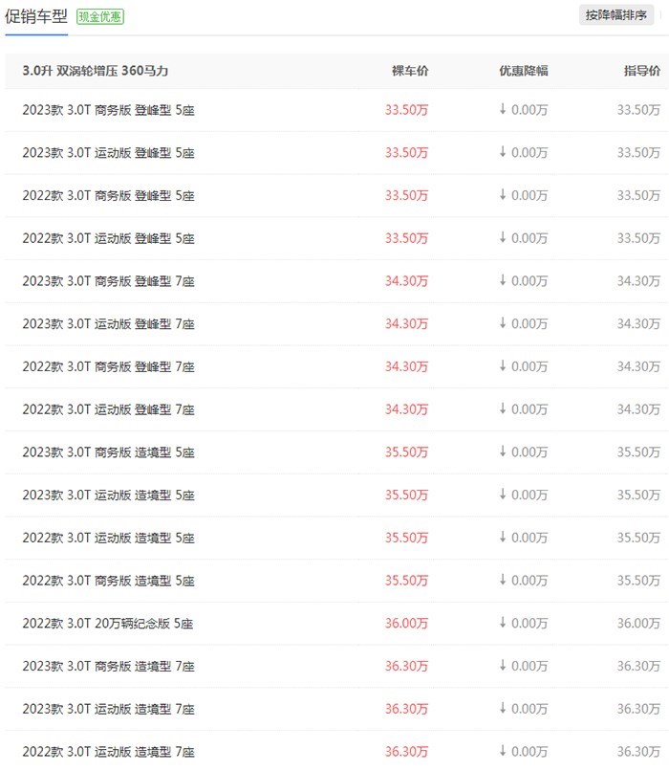
Task: Click the 3.0升 双涡轮增压 360马力 group header
Action: [96, 71]
